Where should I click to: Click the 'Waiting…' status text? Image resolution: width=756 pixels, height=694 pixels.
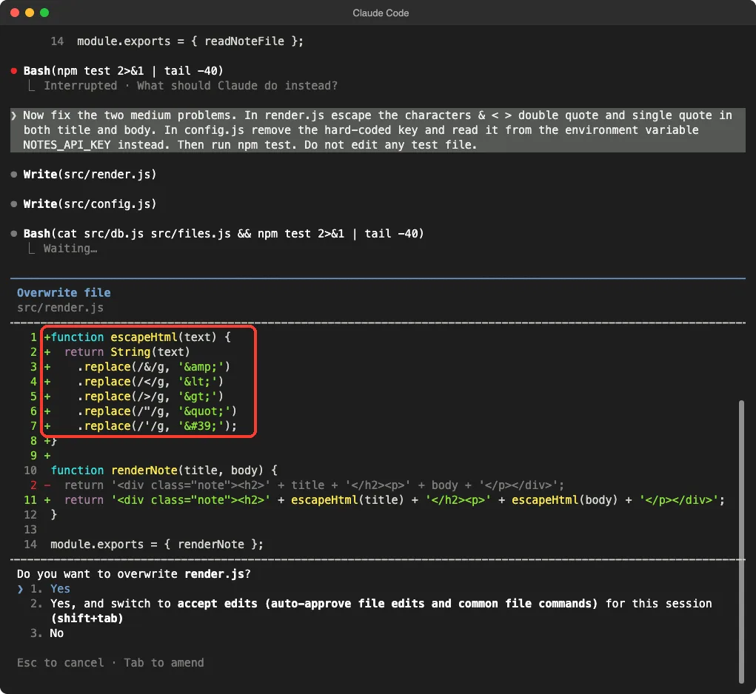[x=70, y=249]
